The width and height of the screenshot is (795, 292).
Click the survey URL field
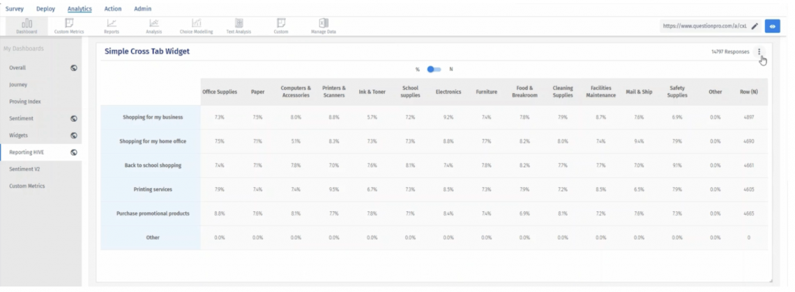[x=704, y=26]
